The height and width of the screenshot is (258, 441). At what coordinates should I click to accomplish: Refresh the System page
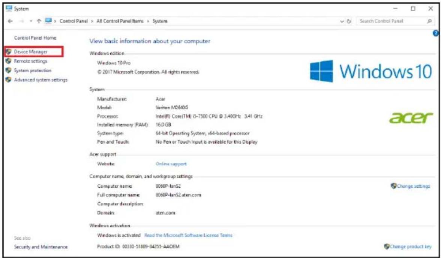click(349, 21)
